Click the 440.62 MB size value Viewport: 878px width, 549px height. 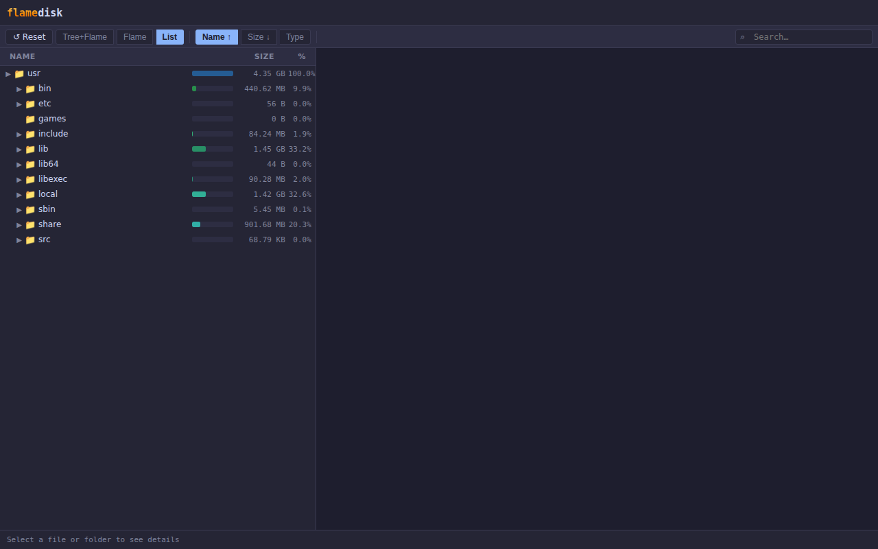[265, 89]
